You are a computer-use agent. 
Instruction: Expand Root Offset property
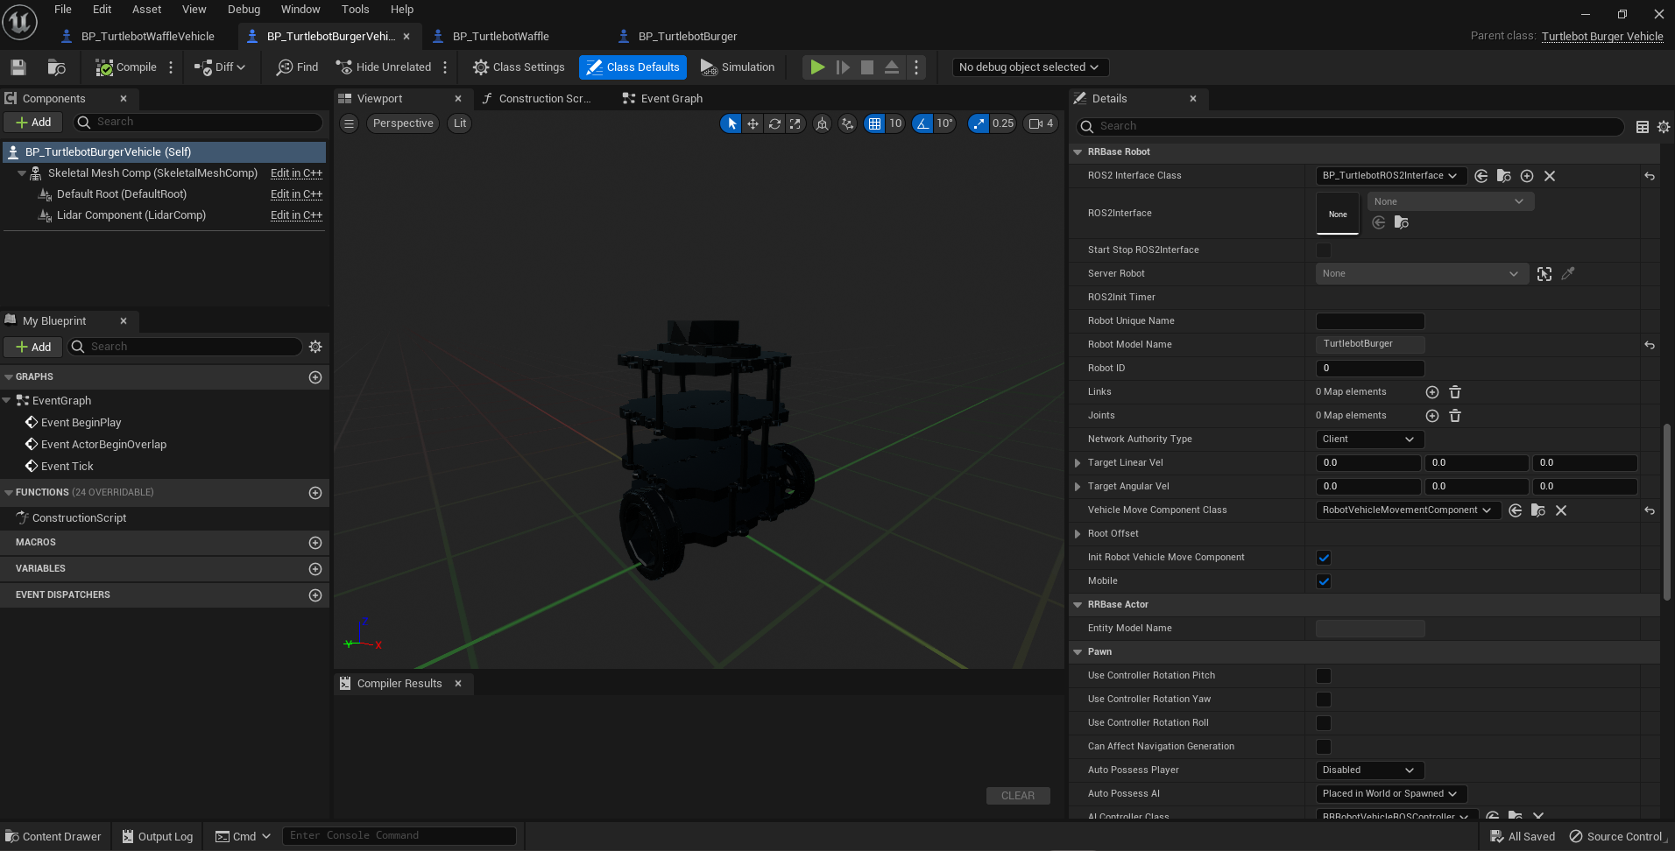coord(1078,534)
